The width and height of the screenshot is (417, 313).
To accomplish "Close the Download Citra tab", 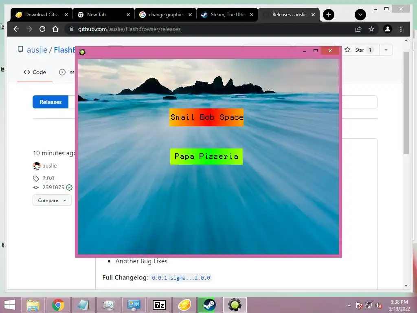I will pos(66,15).
